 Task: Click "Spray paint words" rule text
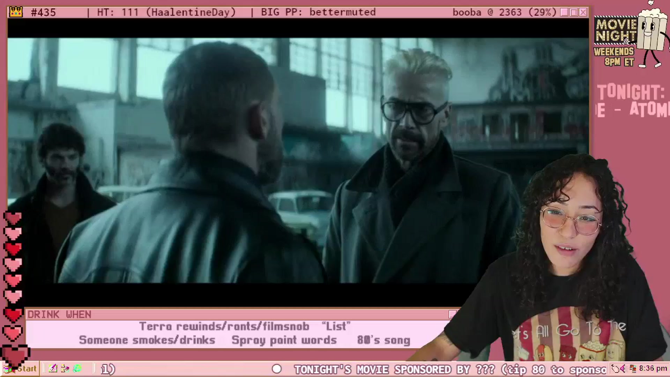(284, 340)
